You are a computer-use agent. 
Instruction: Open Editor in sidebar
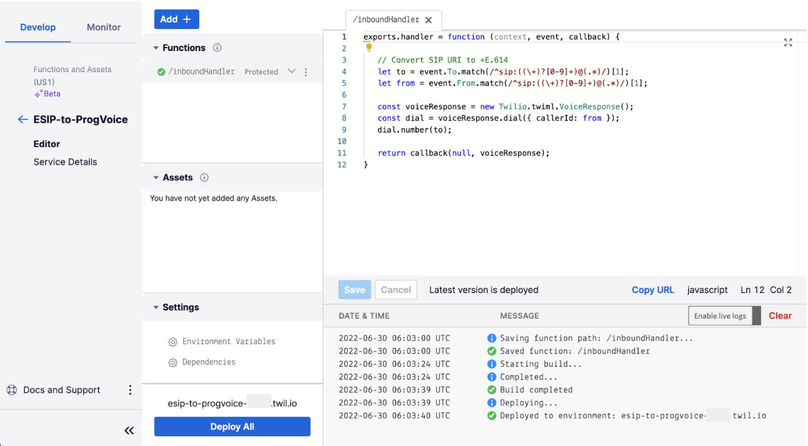tap(46, 144)
